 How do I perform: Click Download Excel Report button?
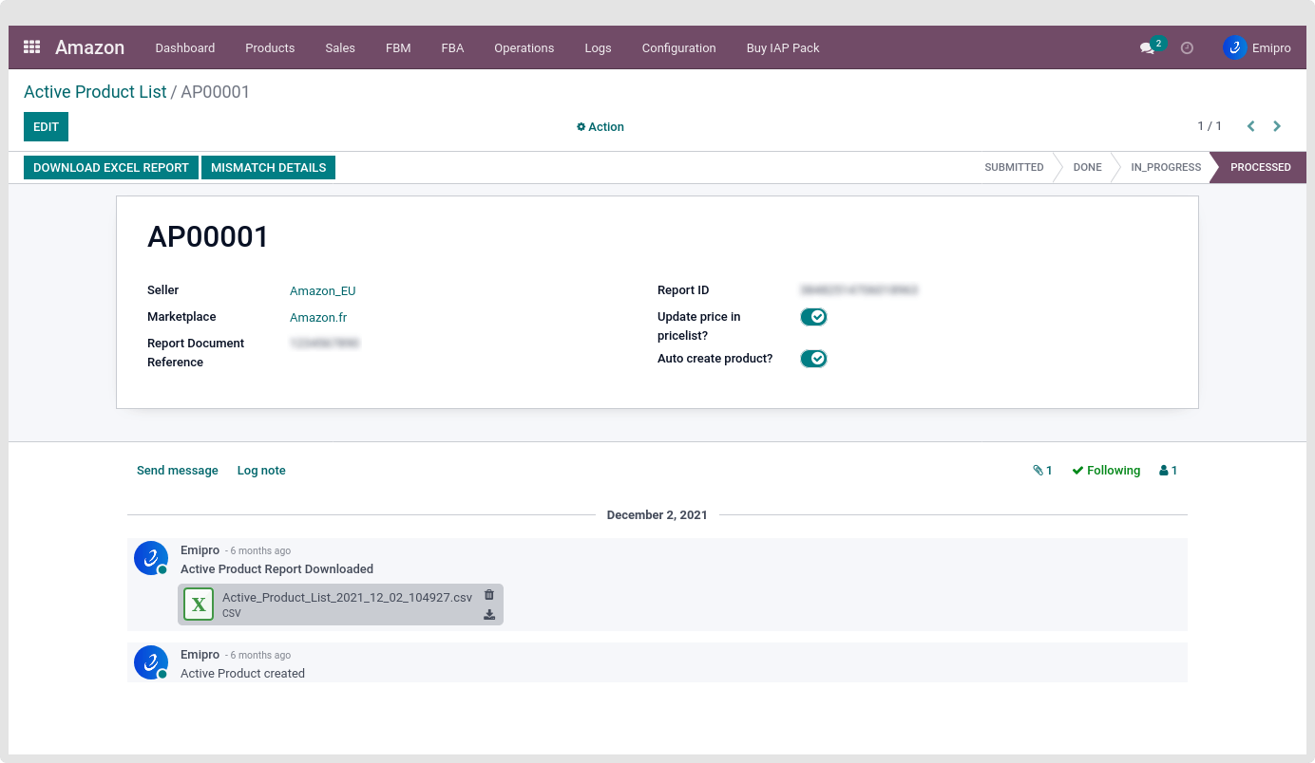(x=111, y=168)
